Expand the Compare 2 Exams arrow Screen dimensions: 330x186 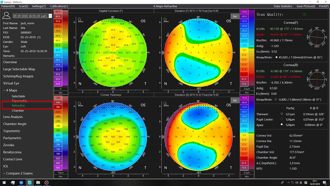[x=4, y=173]
